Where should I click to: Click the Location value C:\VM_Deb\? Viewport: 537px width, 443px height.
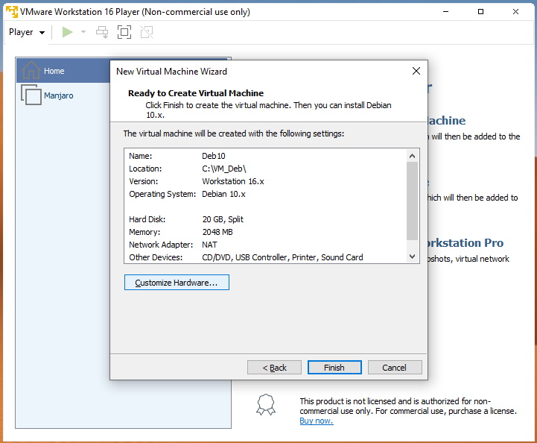pyautogui.click(x=224, y=169)
